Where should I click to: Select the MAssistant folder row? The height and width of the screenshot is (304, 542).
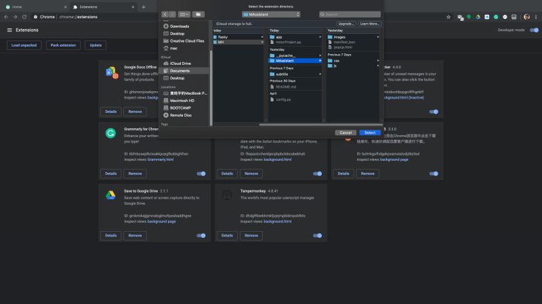point(295,61)
